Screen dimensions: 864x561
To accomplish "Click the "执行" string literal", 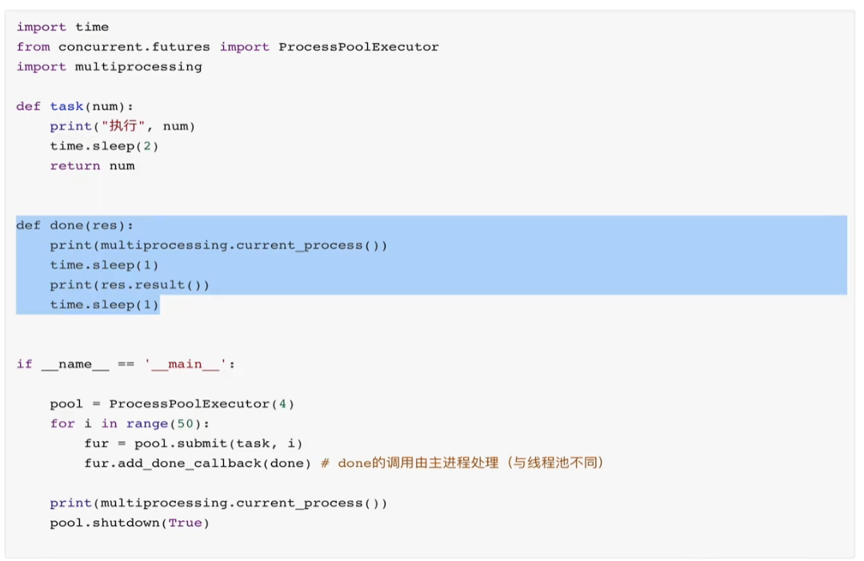I will [x=123, y=126].
